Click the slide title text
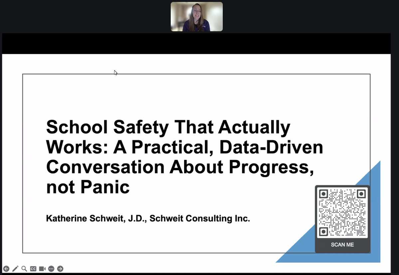This screenshot has width=399, height=275. click(184, 157)
